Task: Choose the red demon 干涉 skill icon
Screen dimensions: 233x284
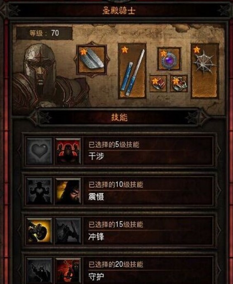Action: coord(68,151)
